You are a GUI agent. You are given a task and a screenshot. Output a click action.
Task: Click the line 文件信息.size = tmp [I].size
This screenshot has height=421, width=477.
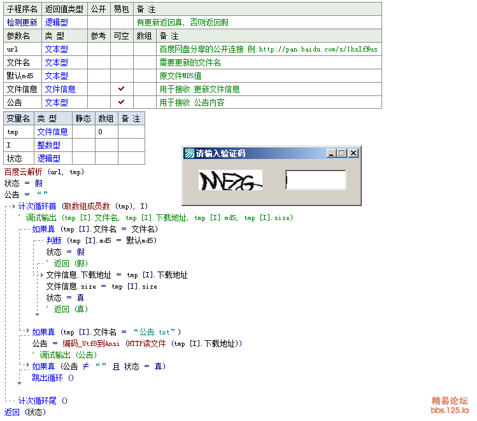(x=102, y=286)
